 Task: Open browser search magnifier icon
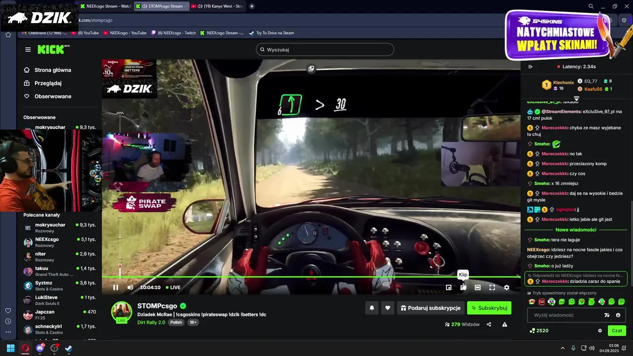click(x=591, y=6)
